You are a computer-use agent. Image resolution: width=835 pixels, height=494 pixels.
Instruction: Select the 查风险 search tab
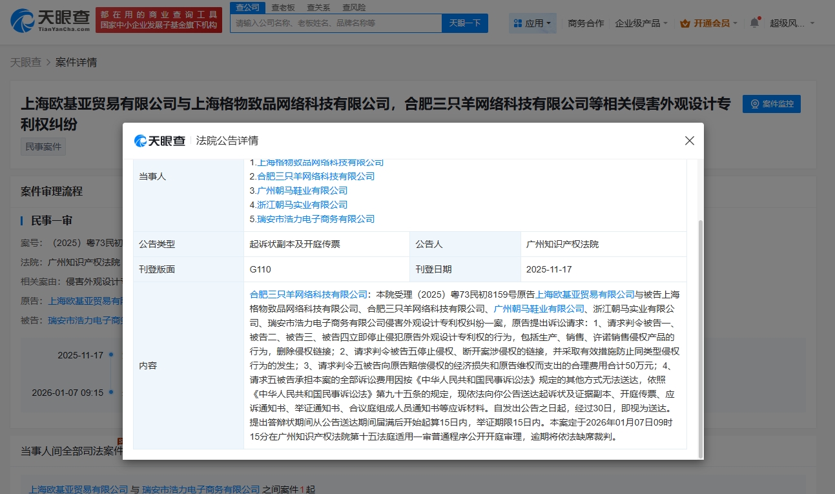[x=354, y=7]
